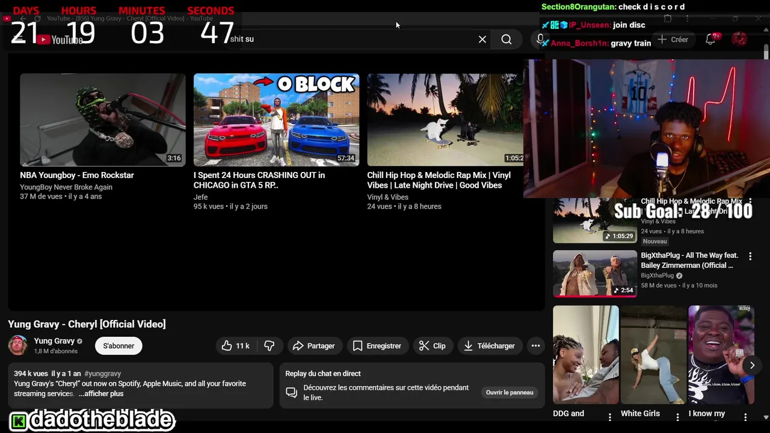The image size is (770, 433).
Task: Click the magnifier search button
Action: [507, 39]
